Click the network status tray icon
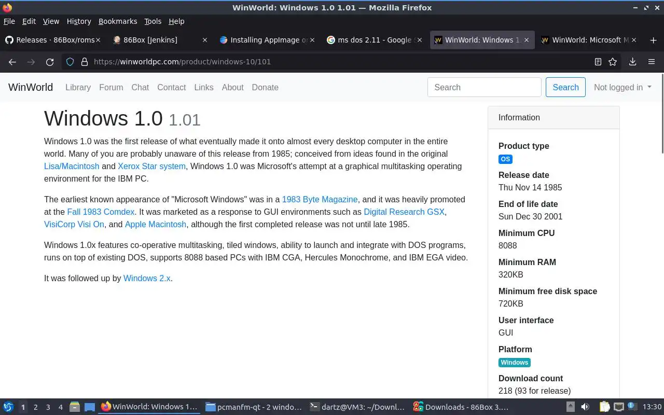The width and height of the screenshot is (664, 415). click(618, 407)
